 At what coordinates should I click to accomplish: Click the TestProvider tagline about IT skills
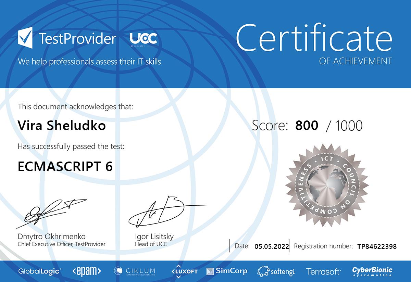coord(89,62)
